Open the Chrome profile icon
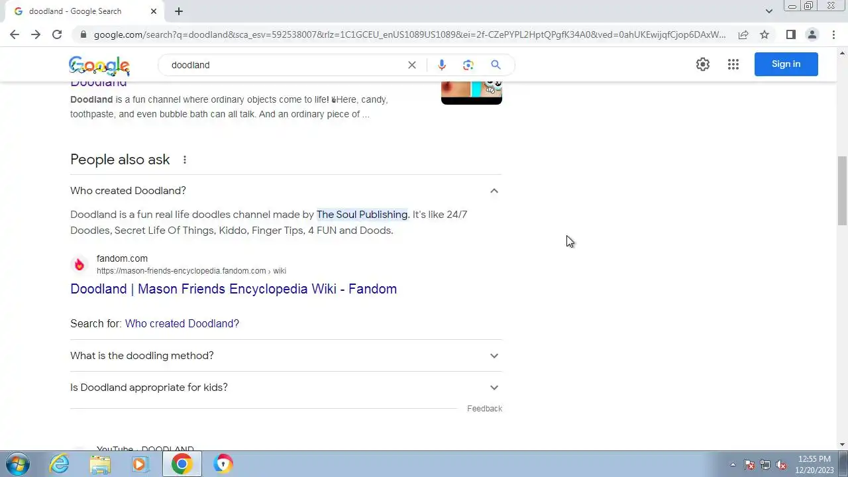848x477 pixels. pos(812,34)
